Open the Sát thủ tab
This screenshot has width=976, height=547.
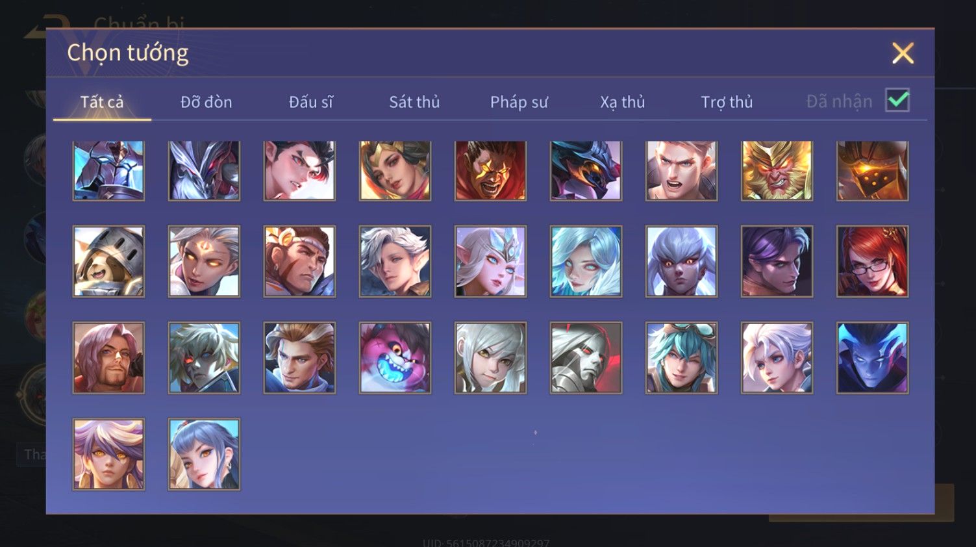414,102
